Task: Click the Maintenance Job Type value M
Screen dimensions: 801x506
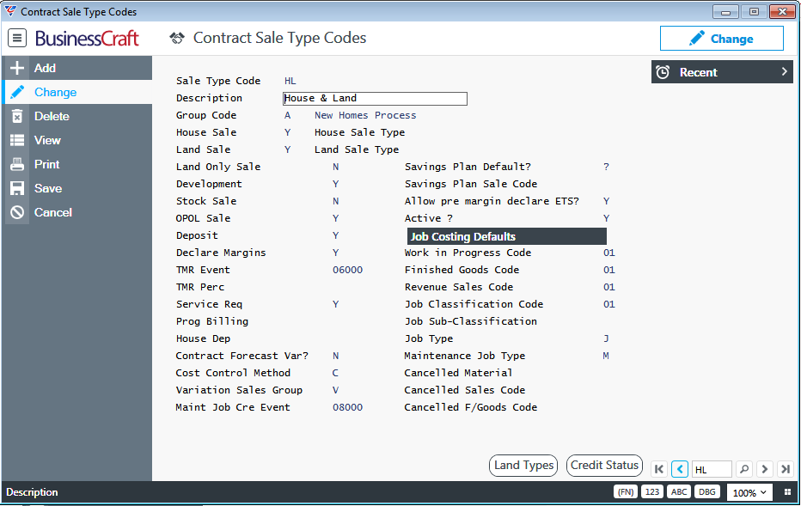Action: pyautogui.click(x=606, y=356)
